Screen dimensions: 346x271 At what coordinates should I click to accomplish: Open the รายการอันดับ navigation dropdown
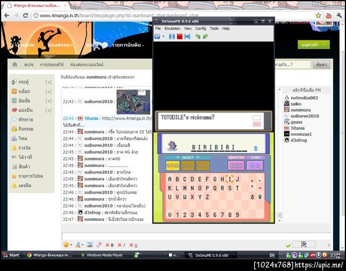(127, 45)
